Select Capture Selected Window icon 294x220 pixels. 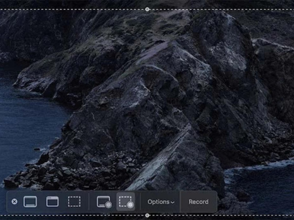(52, 201)
